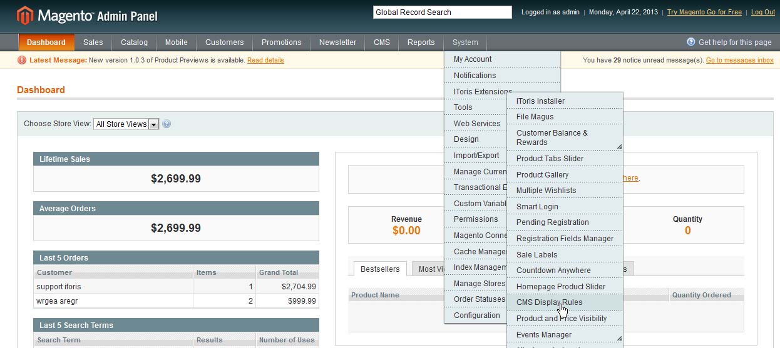Open the Dashboard menu
Screen dimensions: 780x348
pos(46,42)
